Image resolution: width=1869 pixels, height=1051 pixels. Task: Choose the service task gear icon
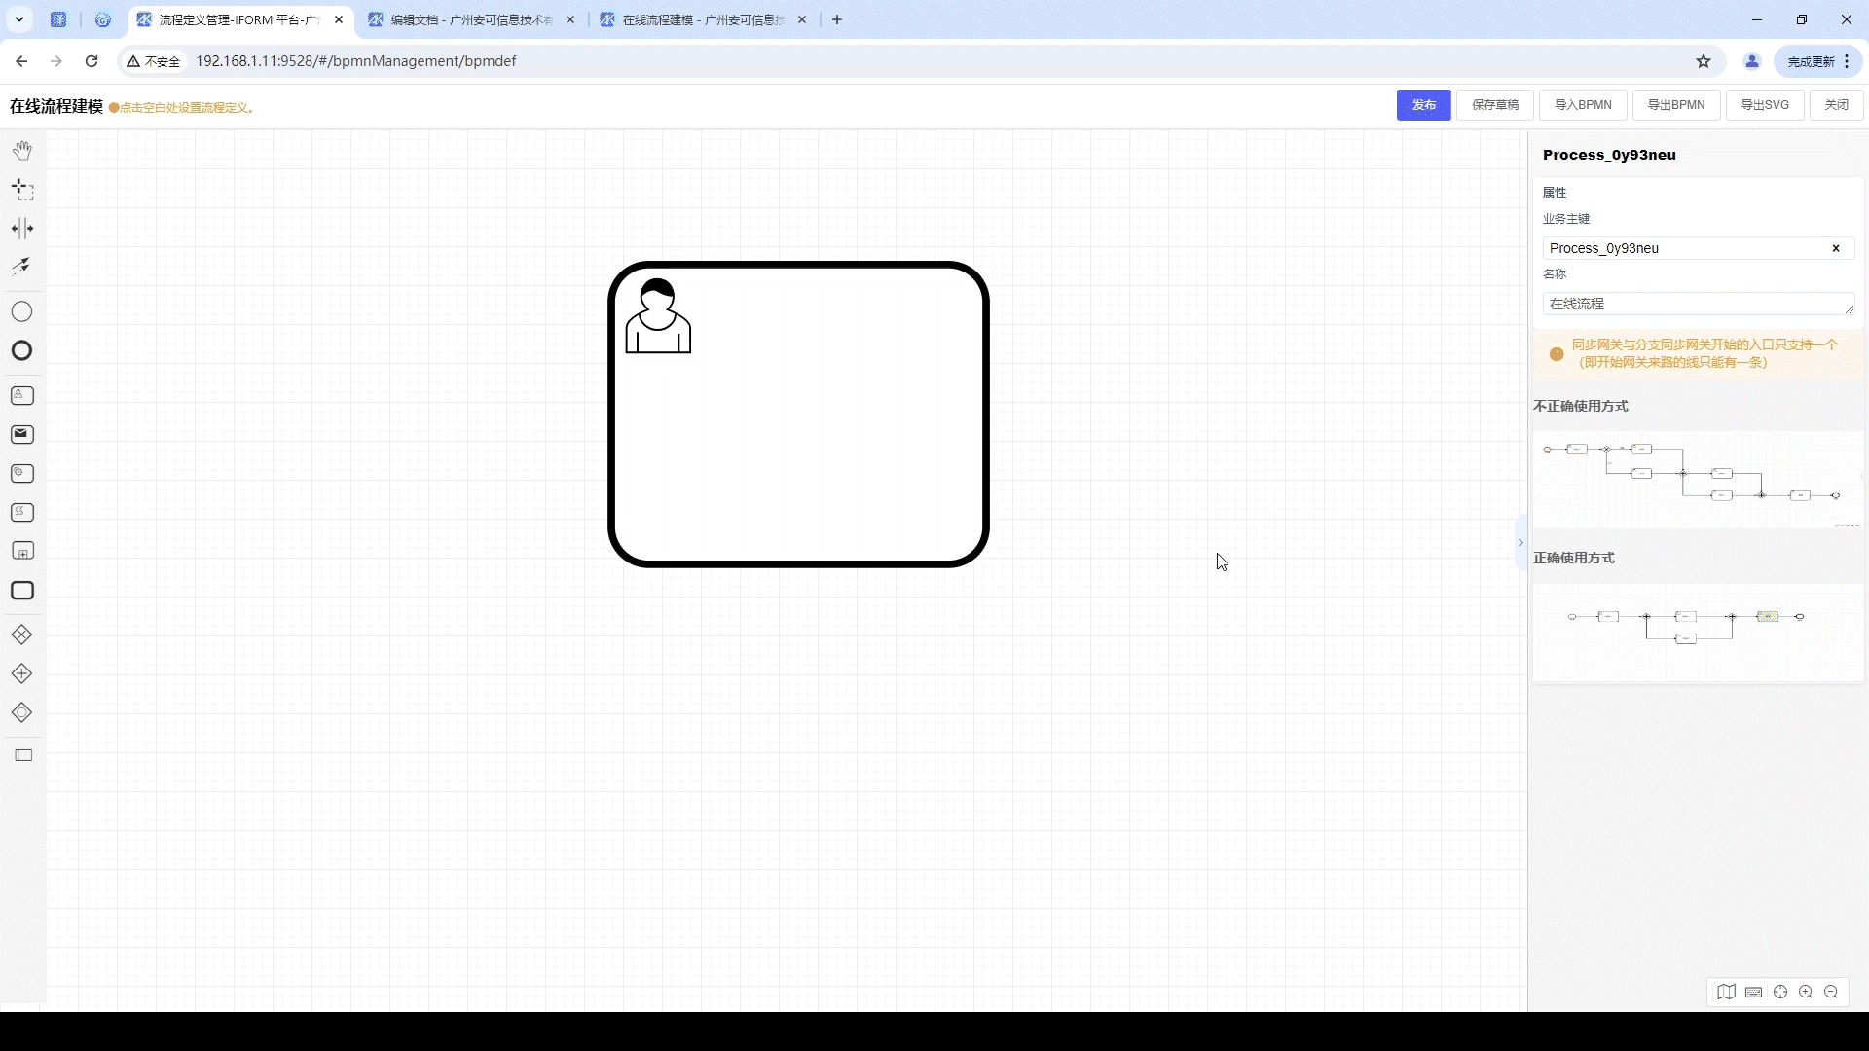(x=22, y=473)
